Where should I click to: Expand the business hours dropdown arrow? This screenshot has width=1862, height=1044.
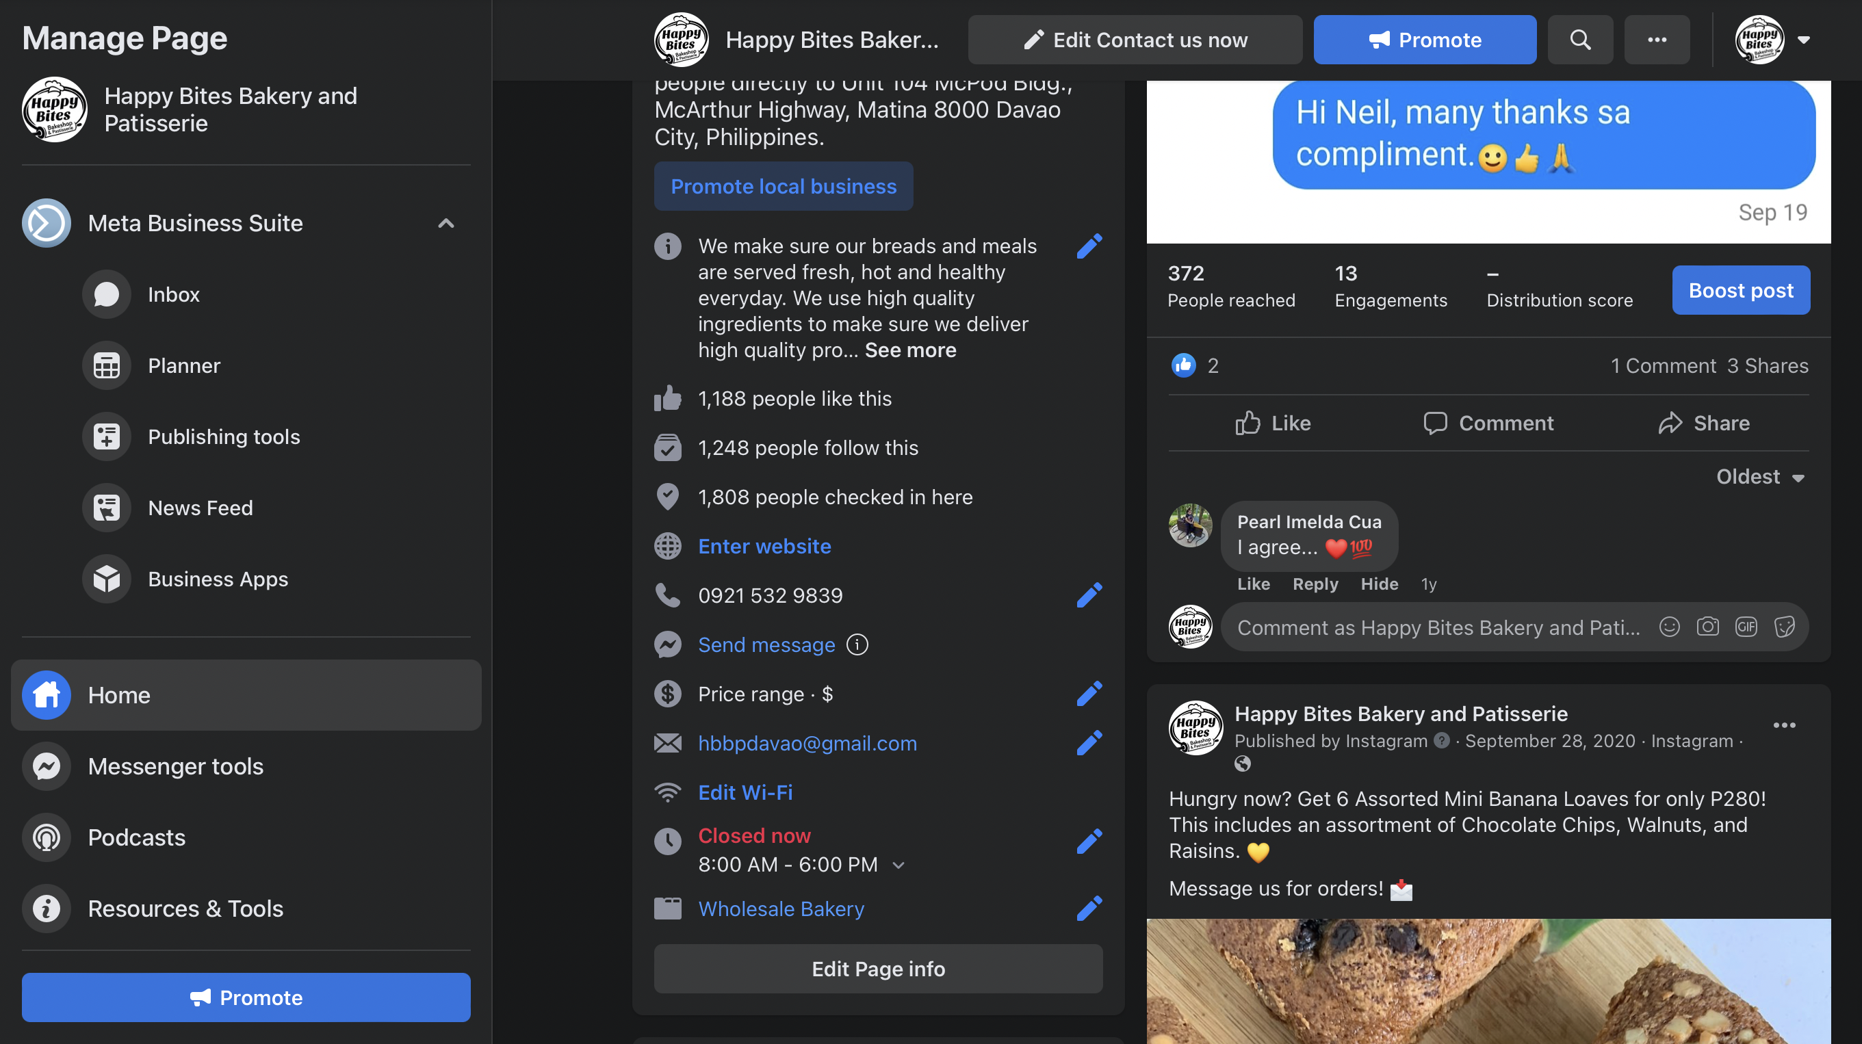click(x=898, y=865)
